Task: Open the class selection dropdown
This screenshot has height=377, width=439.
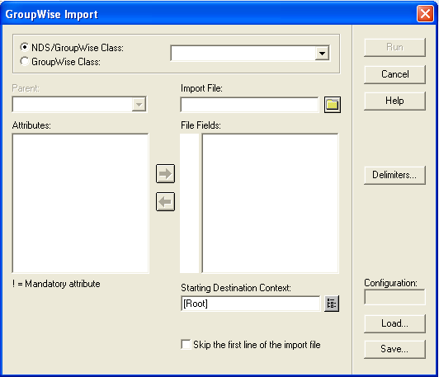Action: tap(322, 53)
